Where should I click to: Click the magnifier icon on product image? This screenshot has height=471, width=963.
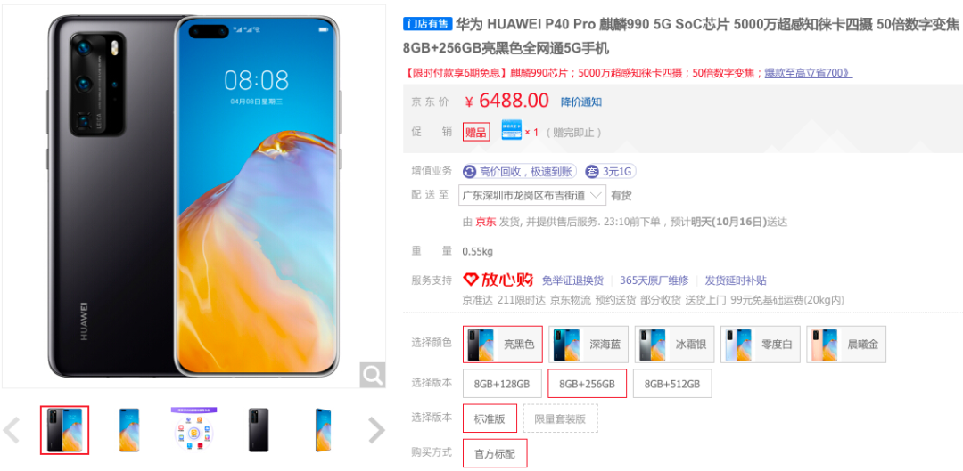372,374
